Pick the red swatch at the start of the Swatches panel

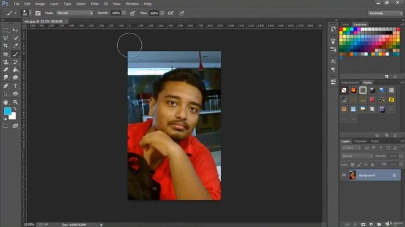pyautogui.click(x=341, y=30)
